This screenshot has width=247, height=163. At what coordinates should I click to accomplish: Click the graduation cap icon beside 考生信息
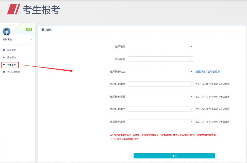click(x=4, y=50)
